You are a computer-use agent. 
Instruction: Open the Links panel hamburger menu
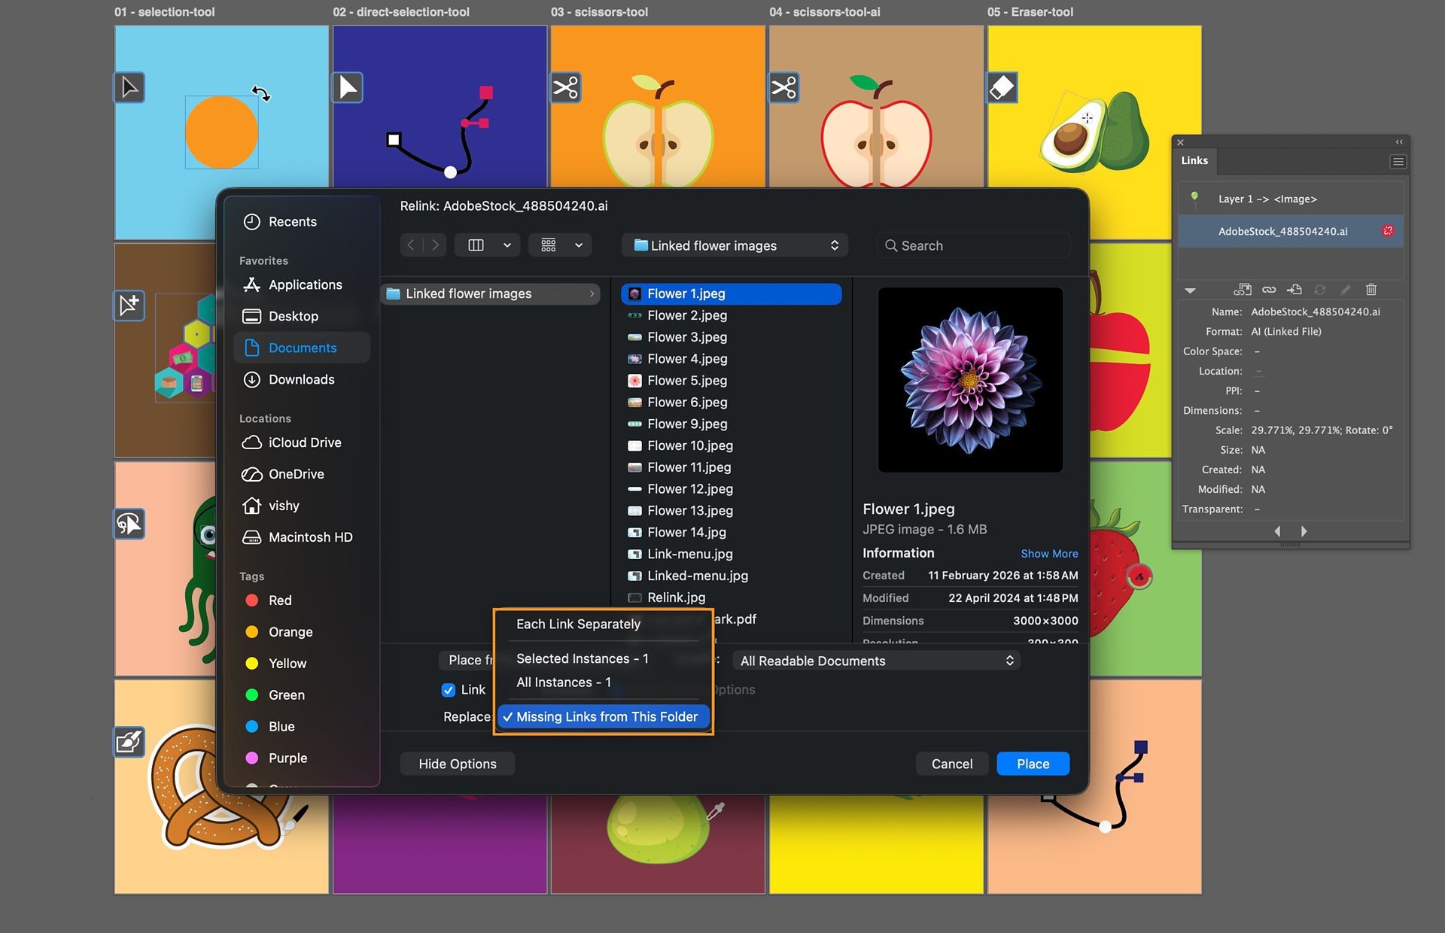pyautogui.click(x=1398, y=162)
